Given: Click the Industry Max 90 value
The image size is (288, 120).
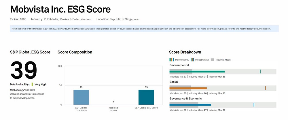Looking at the screenshot, I should tap(217, 93).
